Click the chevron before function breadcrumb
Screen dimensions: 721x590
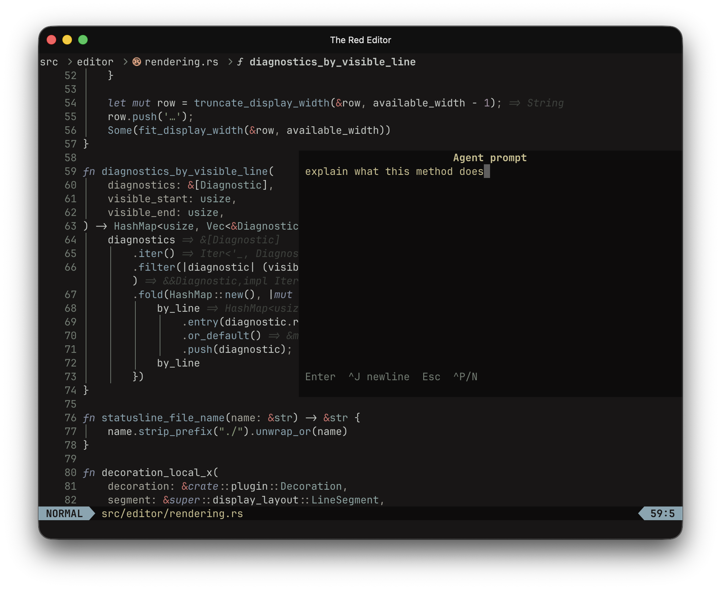coord(230,62)
